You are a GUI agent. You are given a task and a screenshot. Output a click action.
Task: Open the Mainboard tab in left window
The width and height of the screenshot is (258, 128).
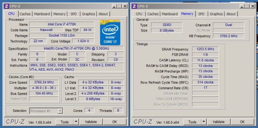(x=42, y=14)
